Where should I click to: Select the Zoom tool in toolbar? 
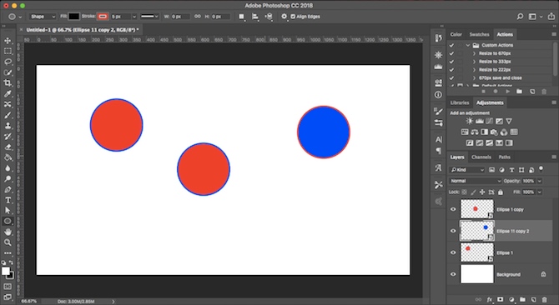(8, 242)
